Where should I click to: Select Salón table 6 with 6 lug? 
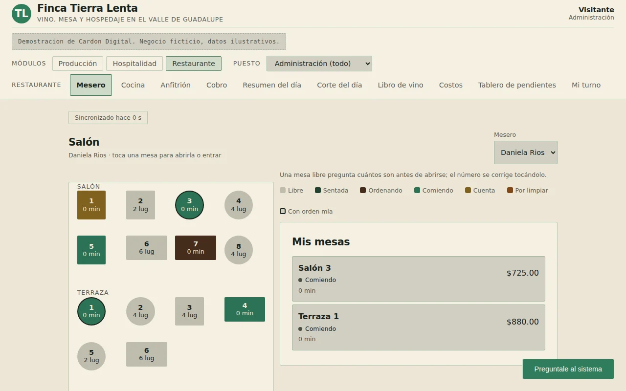pyautogui.click(x=147, y=248)
